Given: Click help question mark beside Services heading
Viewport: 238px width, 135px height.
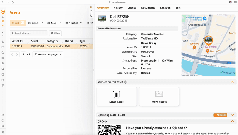Looking at the screenshot, I should click(126, 82).
